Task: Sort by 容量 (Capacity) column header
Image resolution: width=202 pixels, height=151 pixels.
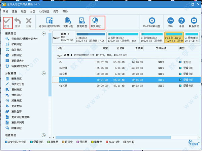Action: tap(99, 48)
